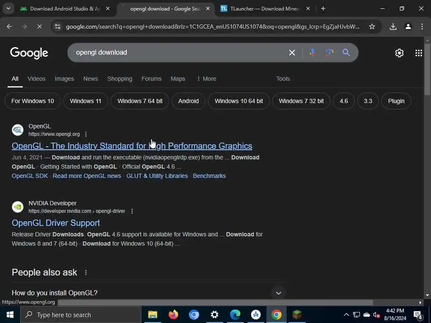Viewport: 431px width, 323px height.
Task: Select the Shopping search filter
Action: click(x=120, y=79)
